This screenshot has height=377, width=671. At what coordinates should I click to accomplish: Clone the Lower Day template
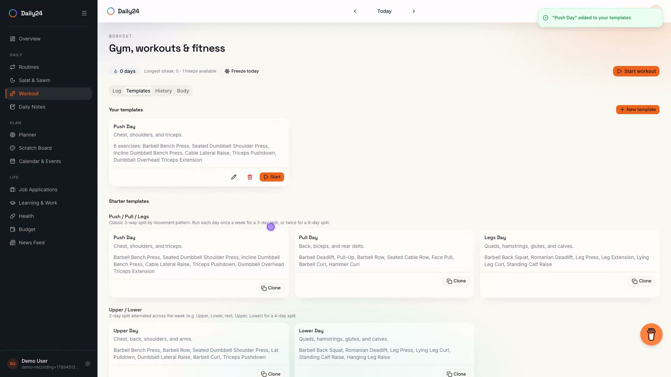(456, 374)
